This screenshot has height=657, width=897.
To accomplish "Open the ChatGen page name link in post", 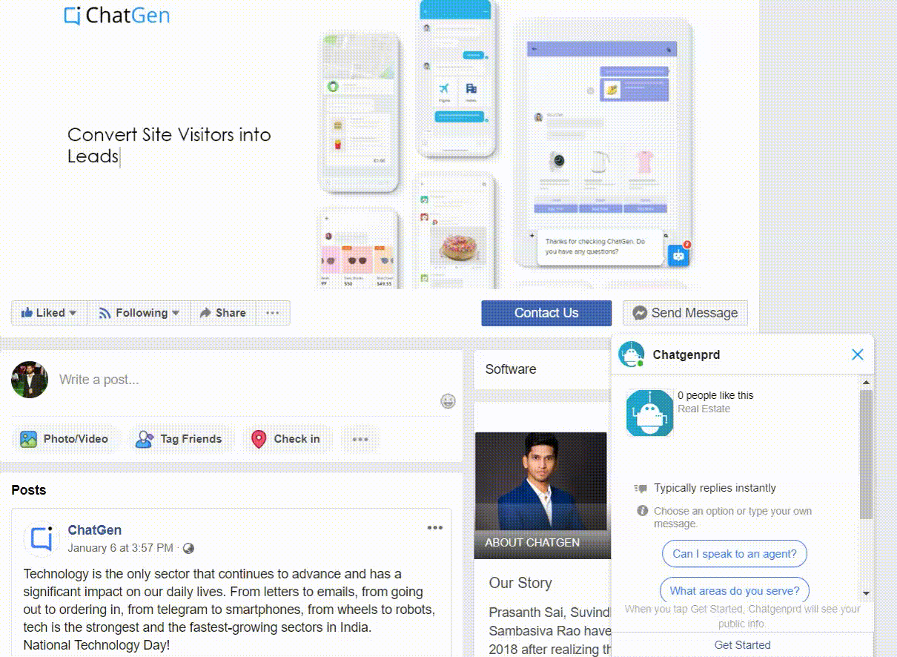I will [95, 530].
